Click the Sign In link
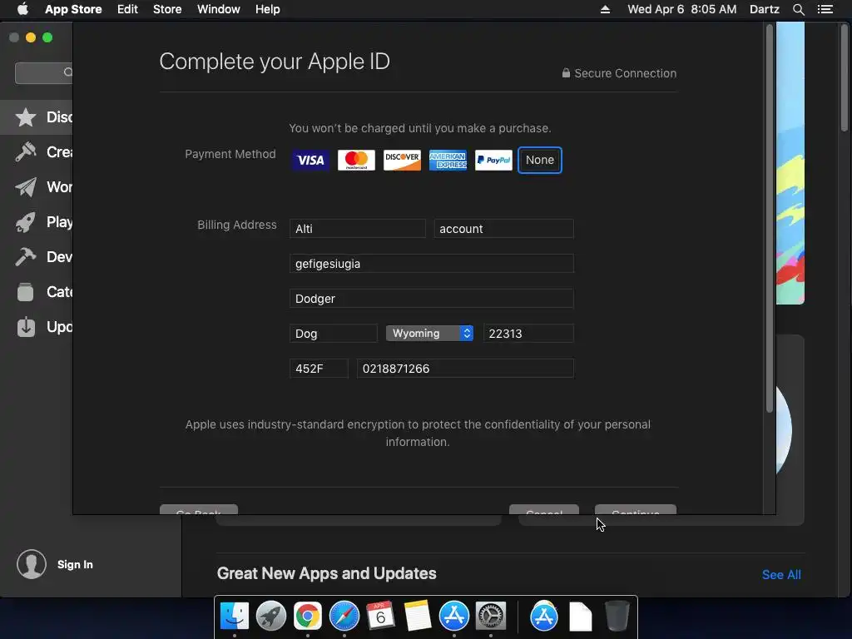The image size is (852, 639). coord(75,565)
